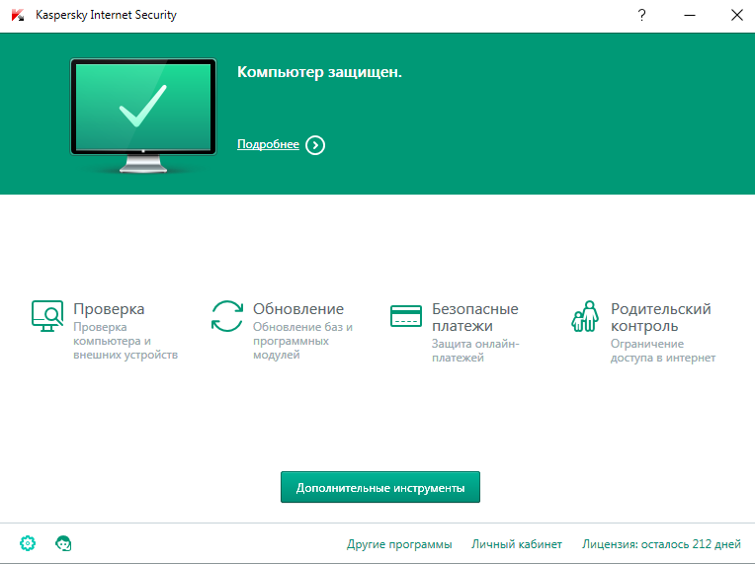
Task: Click the Компьютер защищен status text
Action: (x=320, y=72)
